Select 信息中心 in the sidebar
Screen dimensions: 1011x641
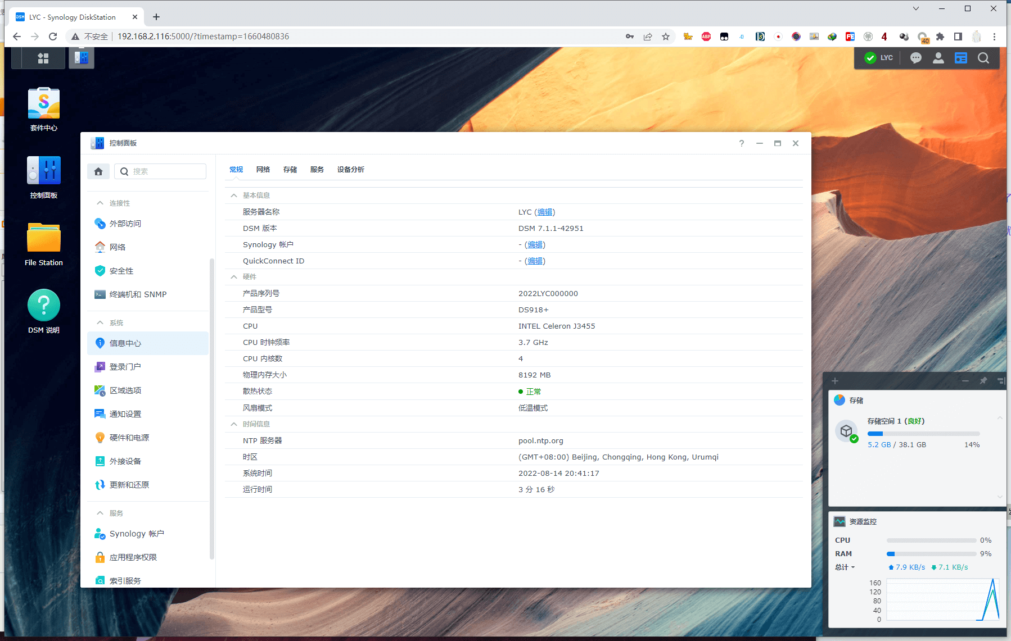click(148, 343)
